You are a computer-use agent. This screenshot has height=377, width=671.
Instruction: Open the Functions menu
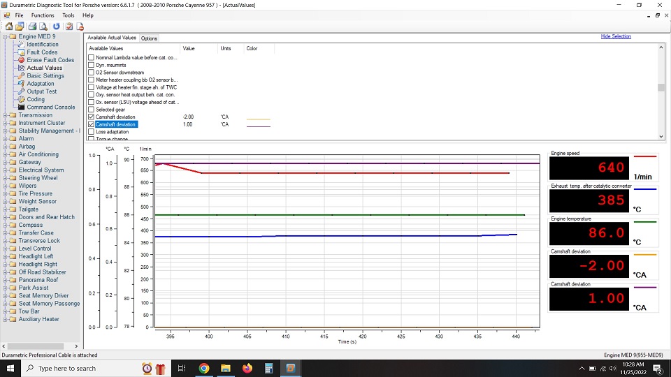click(x=43, y=15)
